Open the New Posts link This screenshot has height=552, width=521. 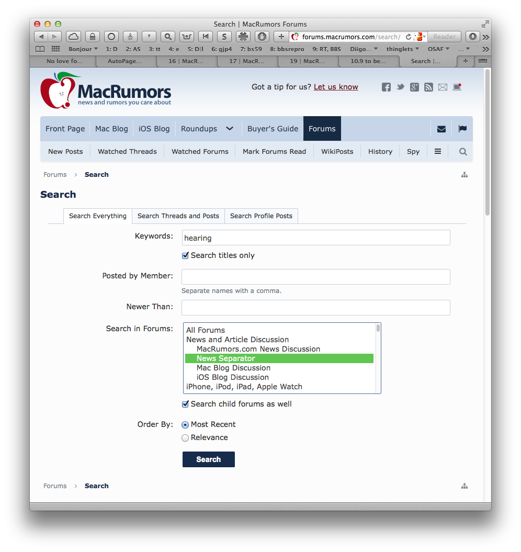(x=65, y=152)
